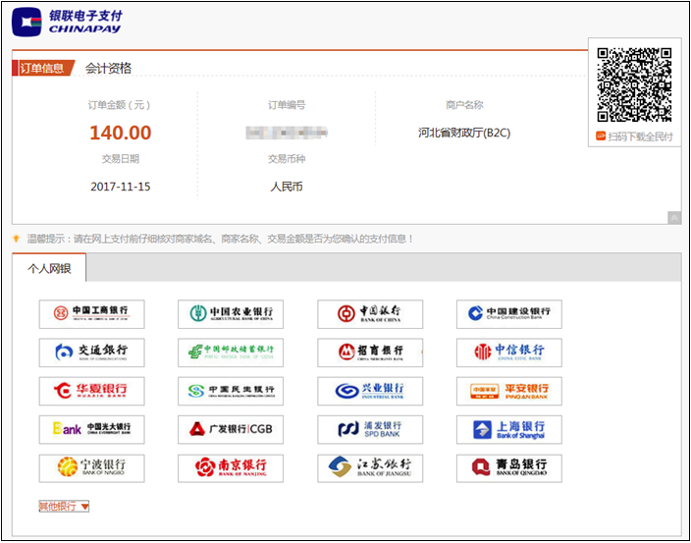Pick Postal Savings Bank 中国邮政储蓄银行
Image resolution: width=691 pixels, height=543 pixels.
click(231, 353)
